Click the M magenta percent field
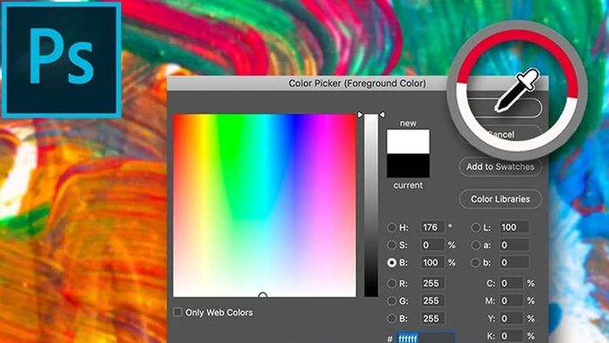Screen dimensions: 609x343 point(512,301)
